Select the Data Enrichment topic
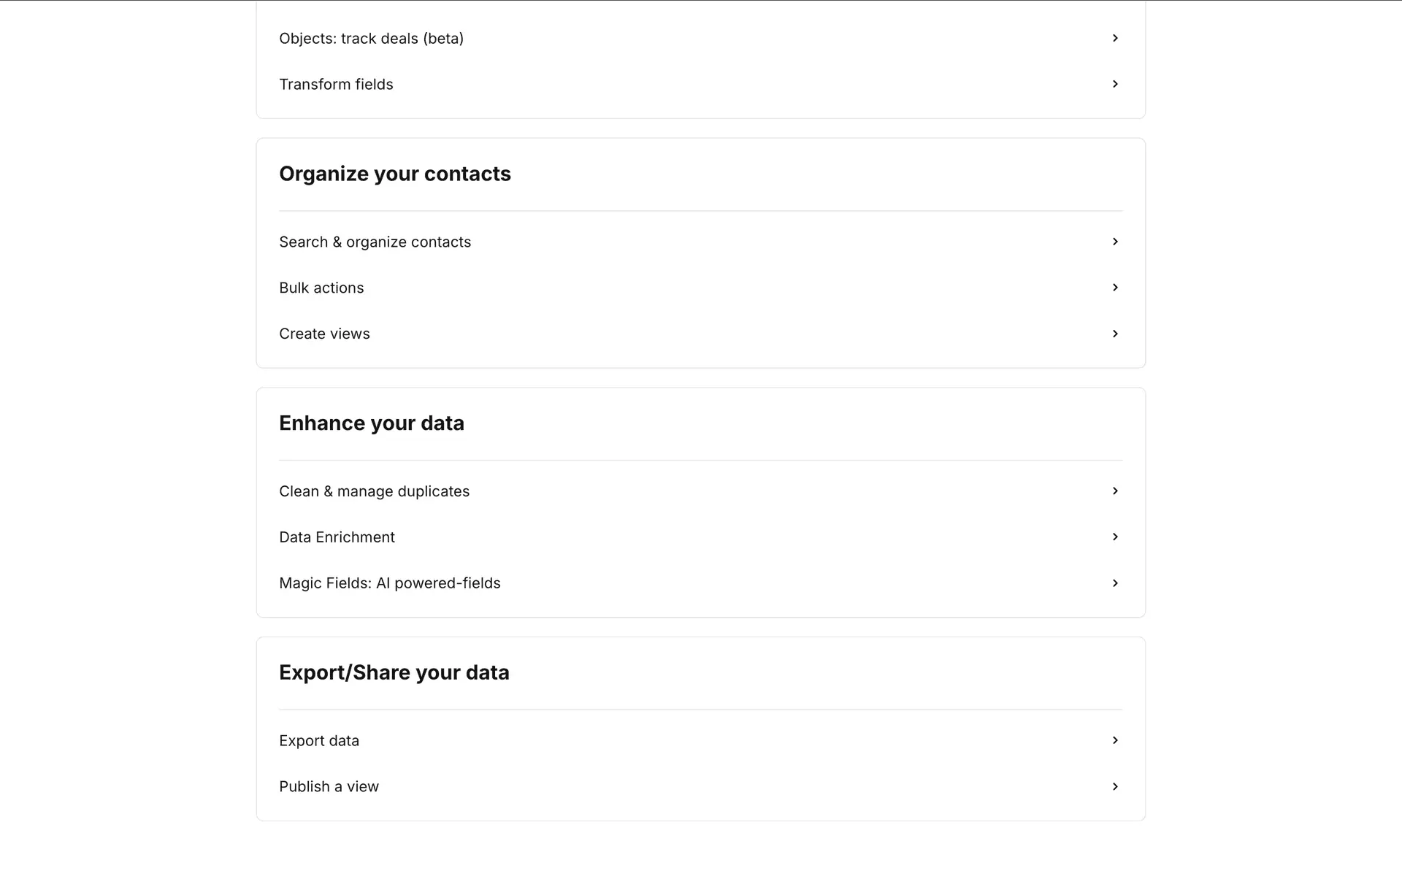This screenshot has height=876, width=1402. coord(337,538)
